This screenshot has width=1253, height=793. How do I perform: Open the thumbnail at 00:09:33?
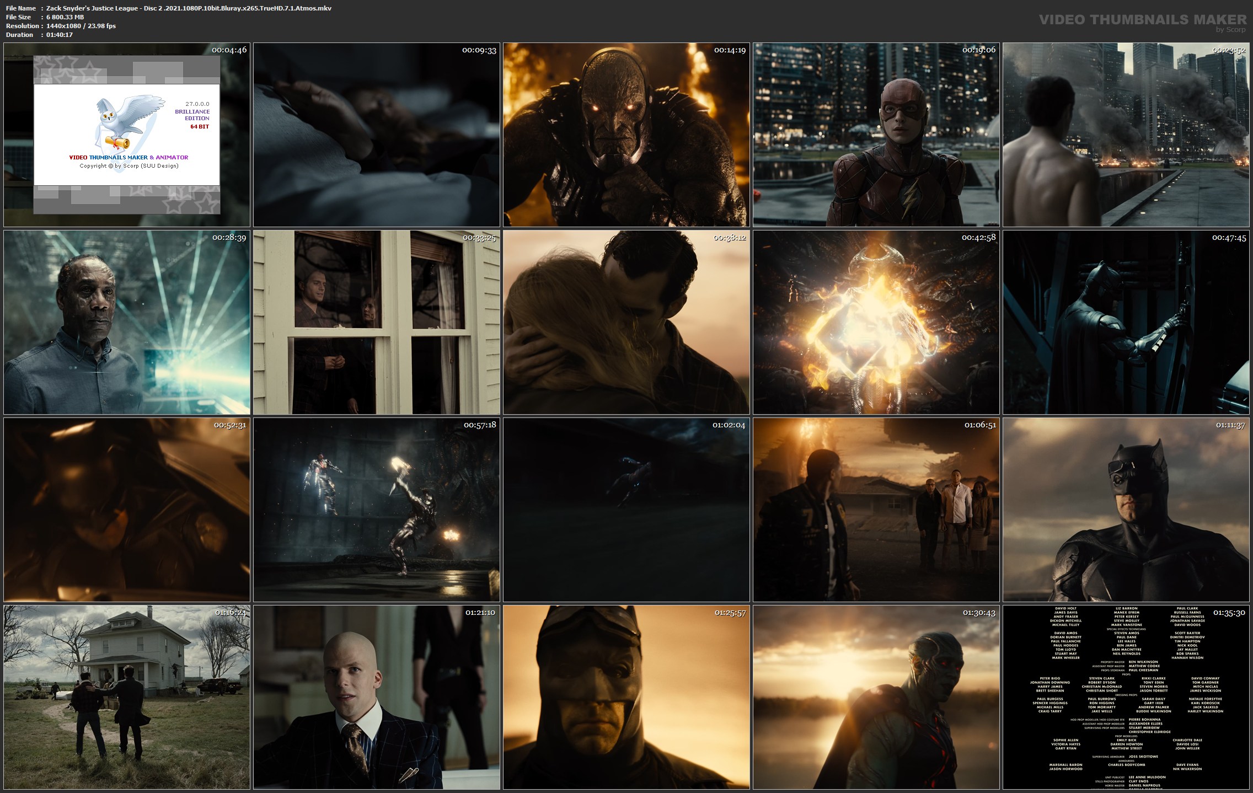(376, 135)
